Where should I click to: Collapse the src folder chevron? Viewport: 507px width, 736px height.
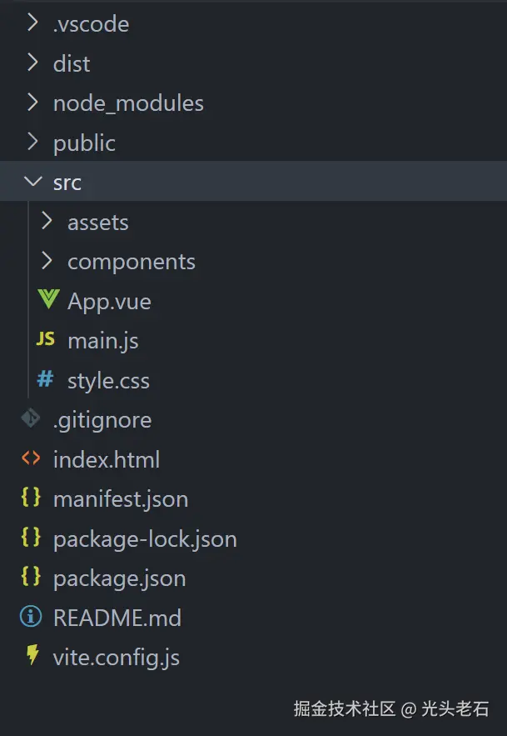[x=32, y=182]
